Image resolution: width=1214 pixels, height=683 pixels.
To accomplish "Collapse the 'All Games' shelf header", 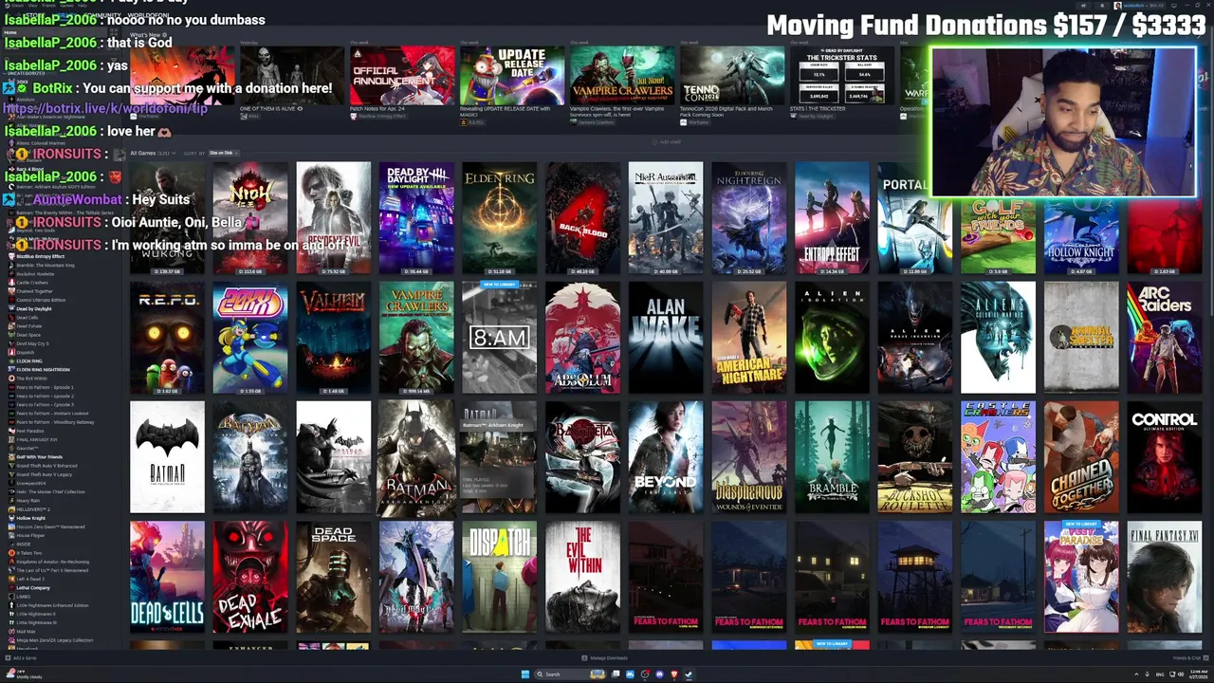I will click(153, 153).
